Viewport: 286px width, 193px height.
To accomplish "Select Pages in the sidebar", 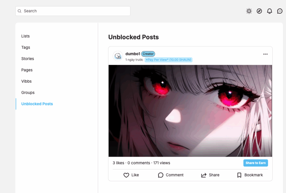I will pyautogui.click(x=27, y=70).
